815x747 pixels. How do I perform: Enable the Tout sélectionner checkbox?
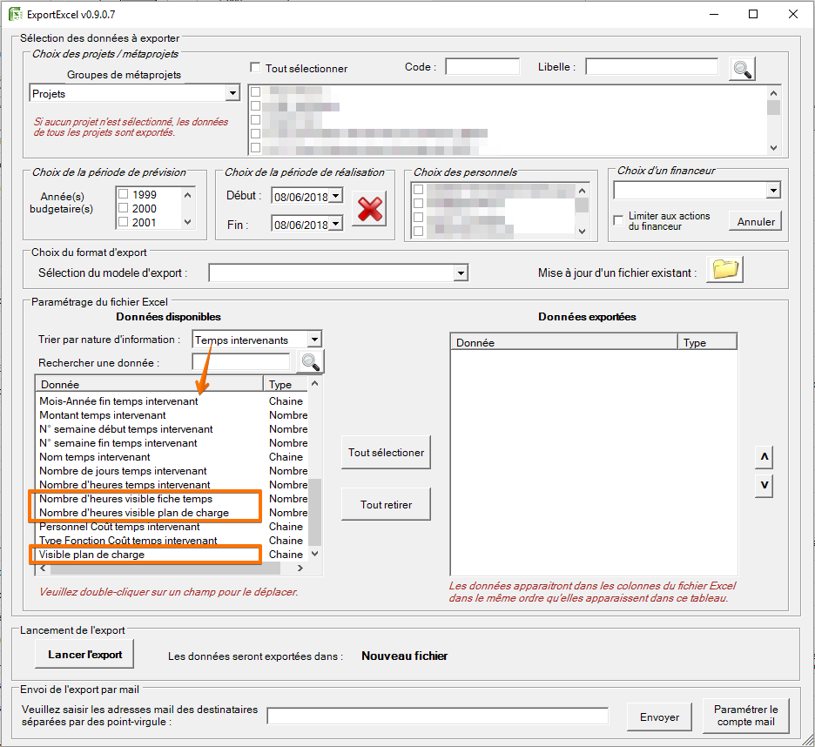click(256, 67)
